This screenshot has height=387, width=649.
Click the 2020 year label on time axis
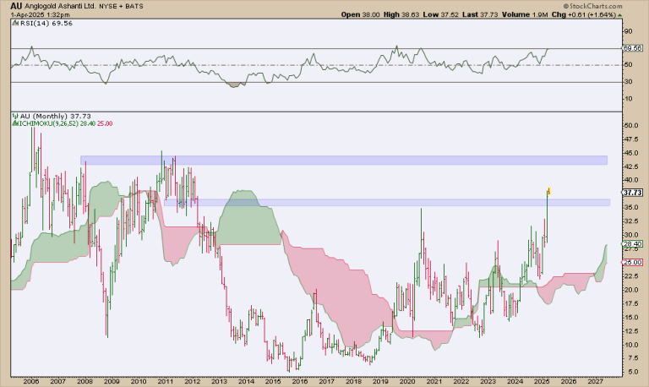point(407,382)
